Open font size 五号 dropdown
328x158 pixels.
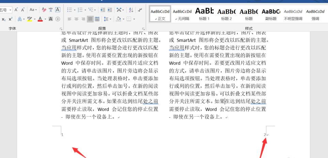point(11,10)
